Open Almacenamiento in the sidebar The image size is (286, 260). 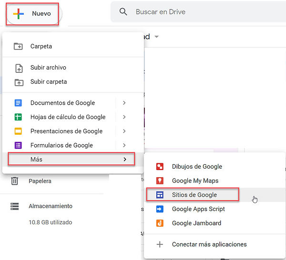[x=51, y=206]
